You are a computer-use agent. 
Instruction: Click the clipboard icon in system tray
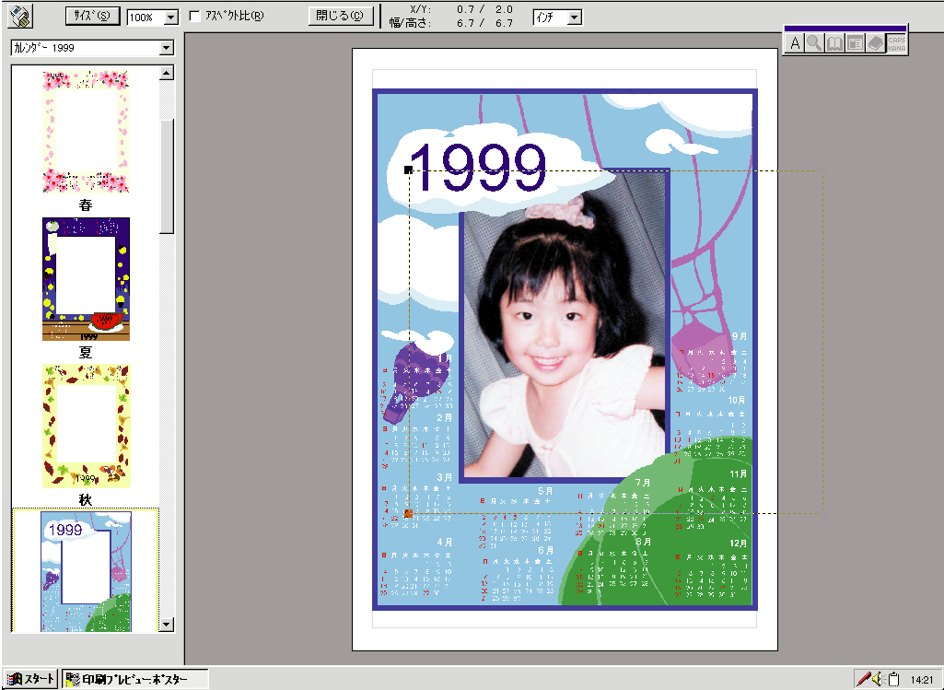[894, 679]
